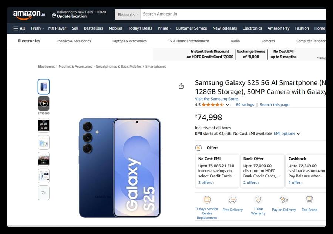Select the Free Delivery icon
Image resolution: width=333 pixels, height=234 pixels.
(x=233, y=200)
